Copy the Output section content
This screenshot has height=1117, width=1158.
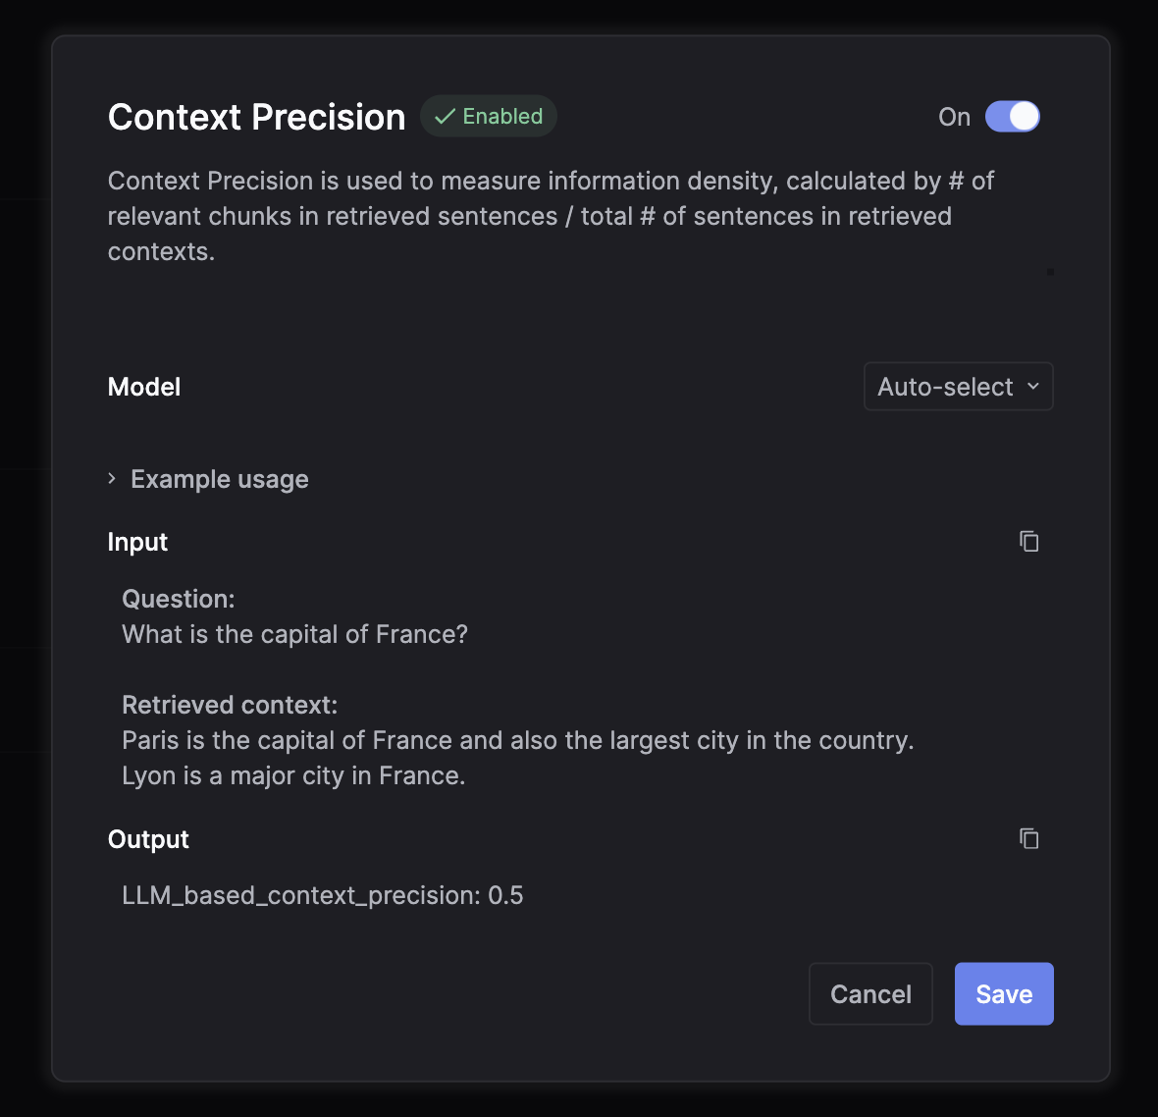coord(1028,838)
